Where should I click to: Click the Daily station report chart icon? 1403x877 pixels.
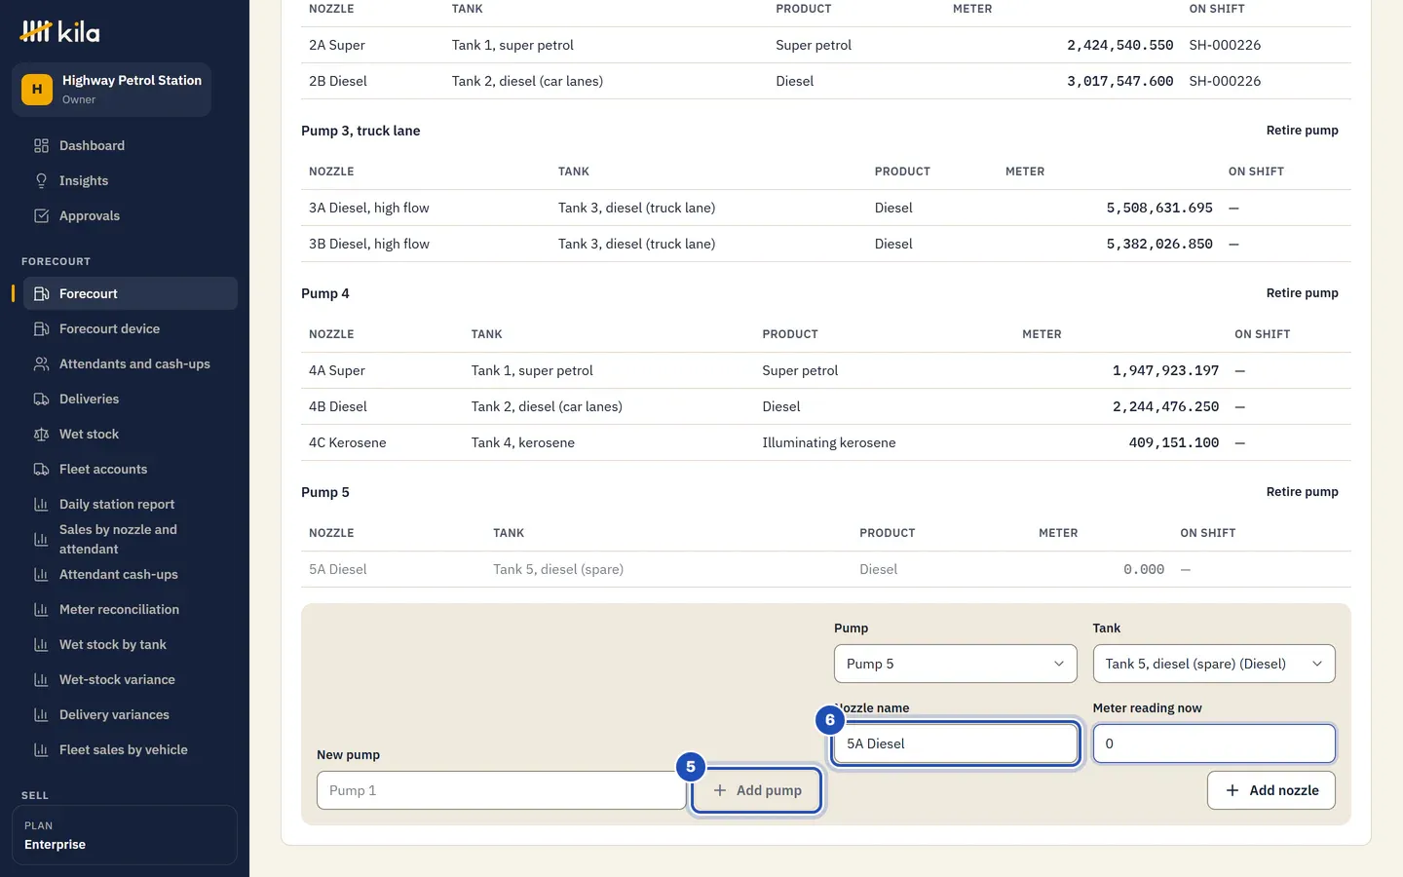41,504
